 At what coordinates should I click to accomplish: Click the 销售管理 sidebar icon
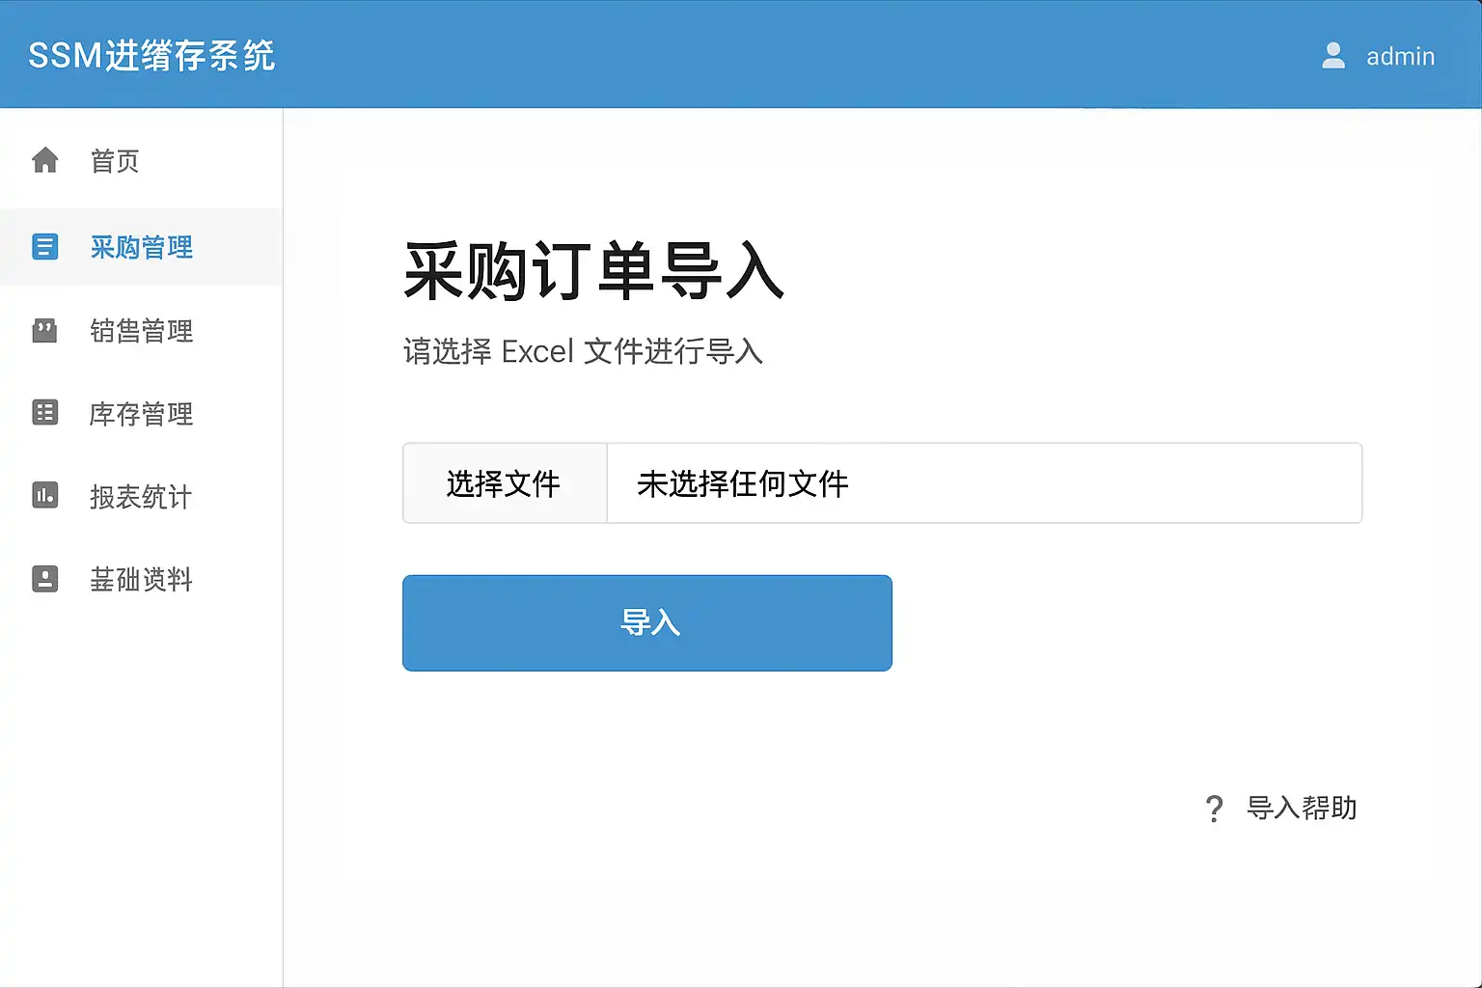tap(45, 331)
